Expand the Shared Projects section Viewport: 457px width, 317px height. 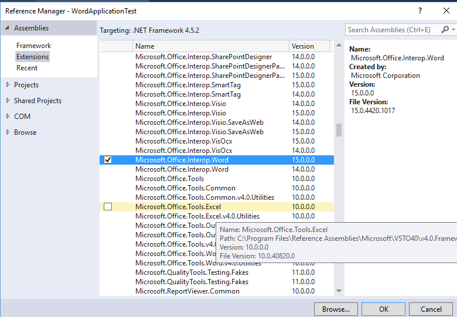[8, 101]
